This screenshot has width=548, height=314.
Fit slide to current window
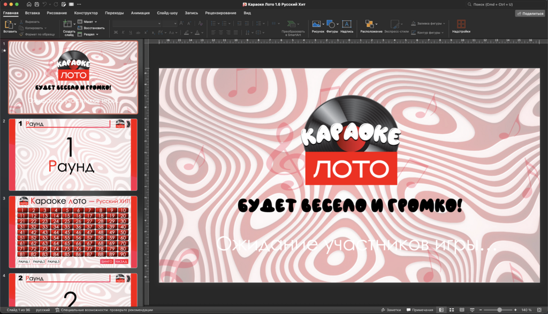coord(539,310)
